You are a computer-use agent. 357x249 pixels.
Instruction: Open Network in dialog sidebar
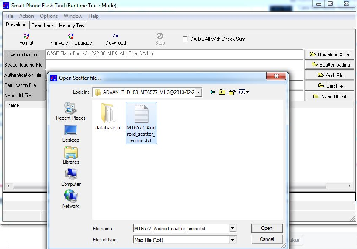70,199
